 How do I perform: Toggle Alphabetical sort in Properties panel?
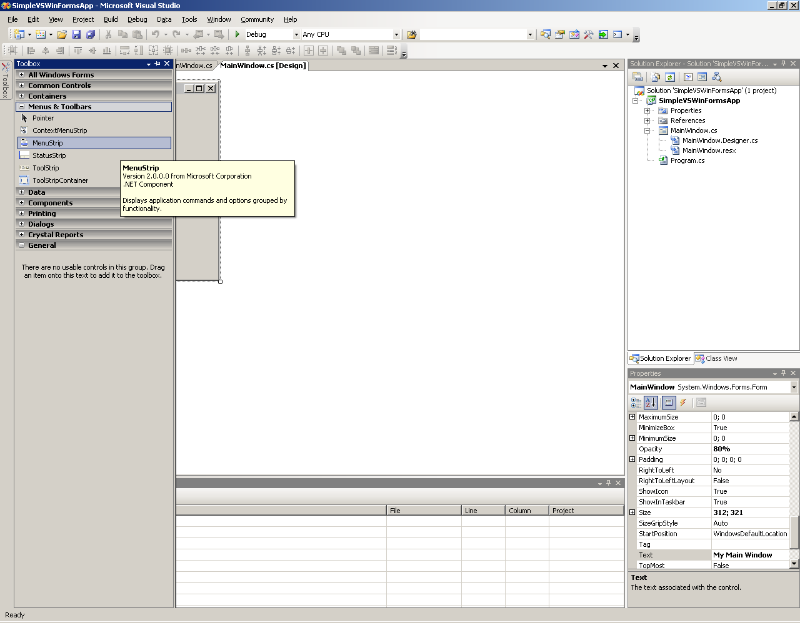click(651, 403)
